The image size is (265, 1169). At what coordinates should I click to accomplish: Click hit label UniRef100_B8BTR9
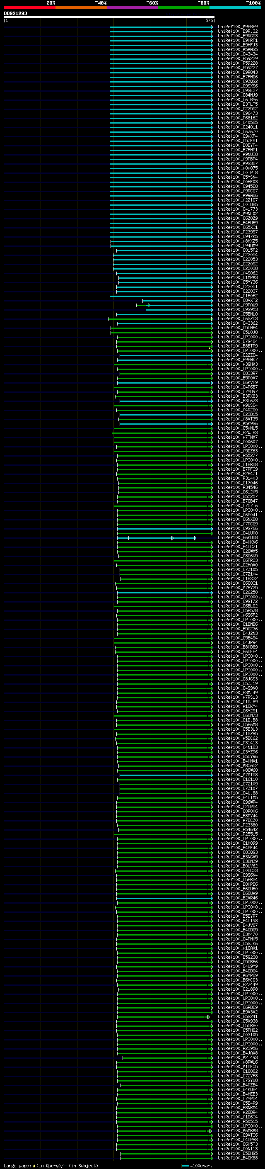coord(238,346)
